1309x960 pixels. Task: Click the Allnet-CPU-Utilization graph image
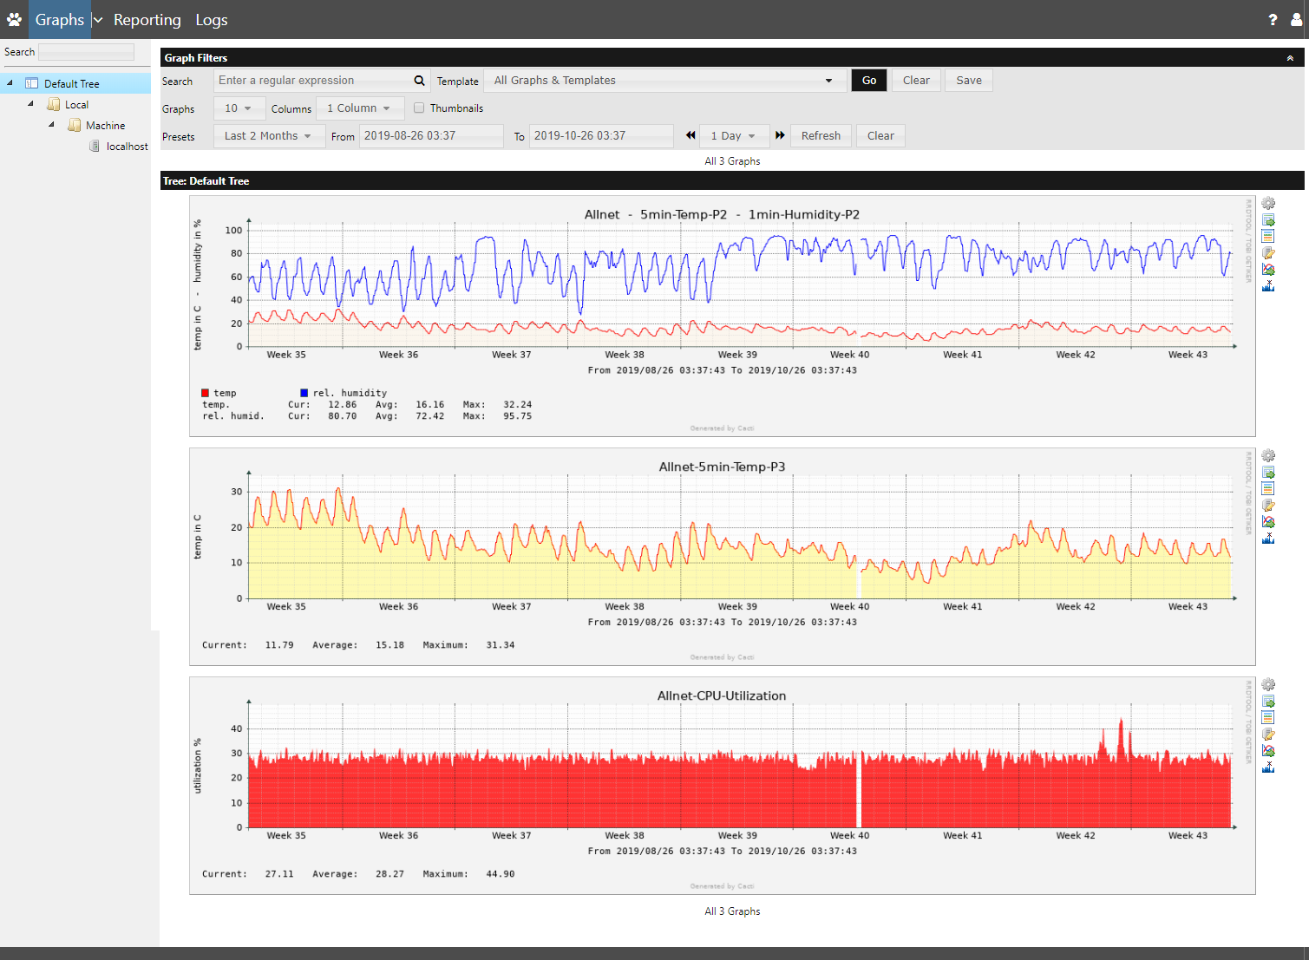click(722, 786)
